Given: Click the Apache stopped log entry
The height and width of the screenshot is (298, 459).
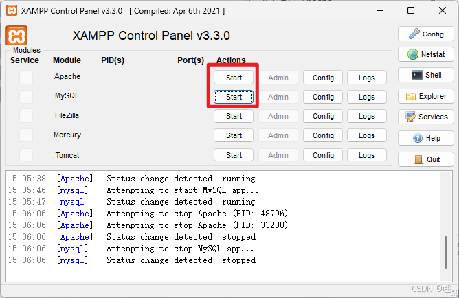Looking at the screenshot, I should (131, 237).
